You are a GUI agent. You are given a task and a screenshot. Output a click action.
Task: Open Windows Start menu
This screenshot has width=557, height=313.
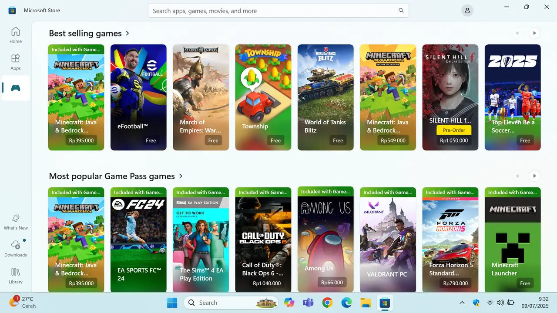click(x=172, y=303)
